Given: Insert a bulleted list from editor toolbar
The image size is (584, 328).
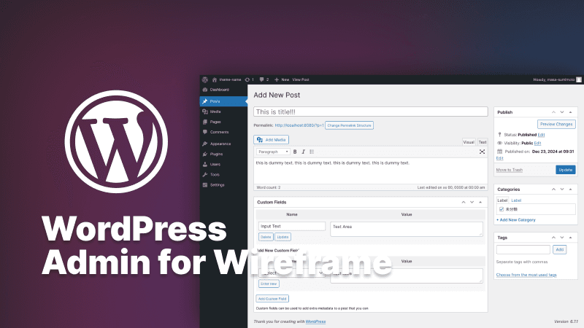Looking at the screenshot, I should click(312, 152).
